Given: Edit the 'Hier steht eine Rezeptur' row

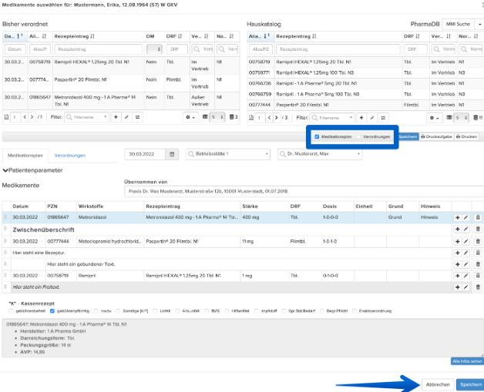Looking at the screenshot, I should pyautogui.click(x=466, y=253).
